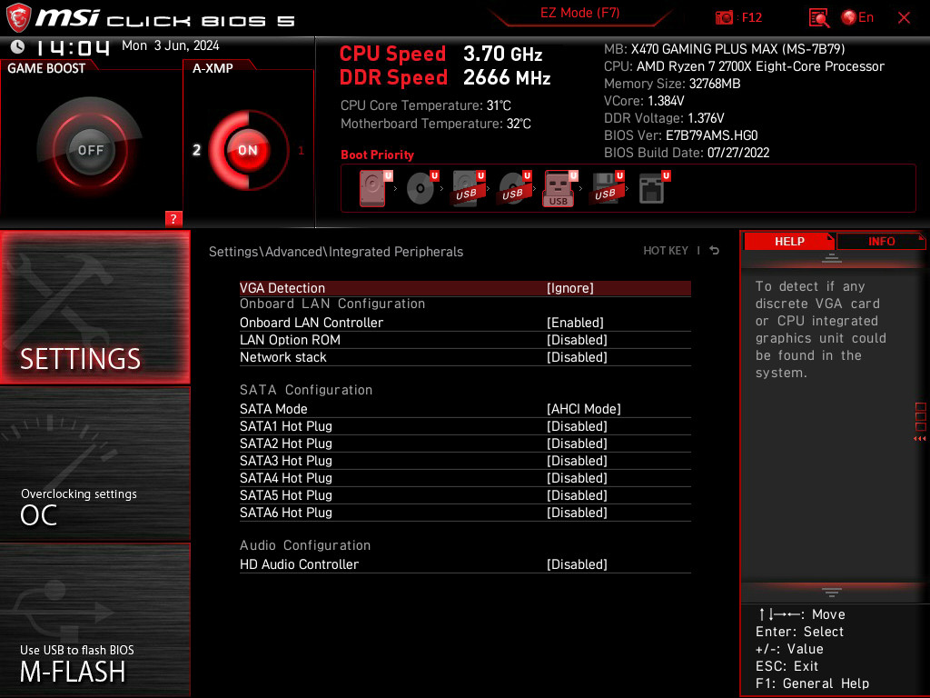
Task: Click the clock icon beside the time
Action: tap(18, 47)
